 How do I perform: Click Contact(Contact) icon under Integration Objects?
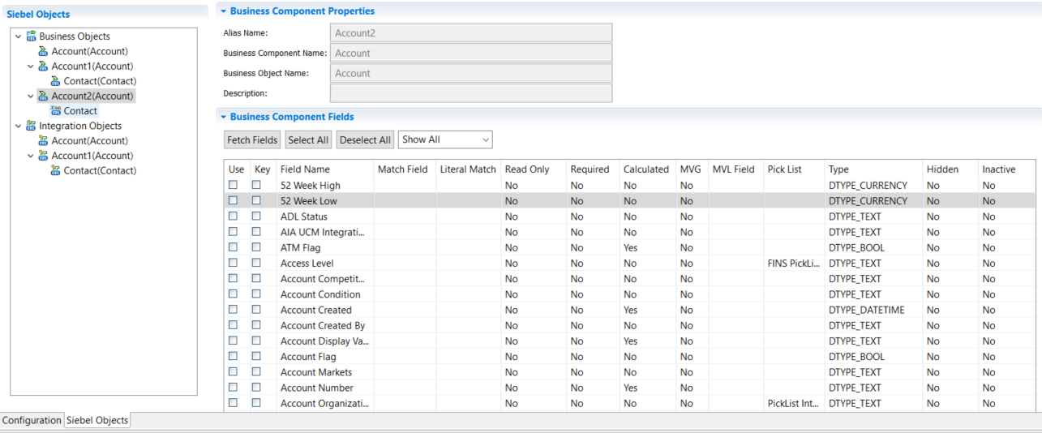(55, 170)
